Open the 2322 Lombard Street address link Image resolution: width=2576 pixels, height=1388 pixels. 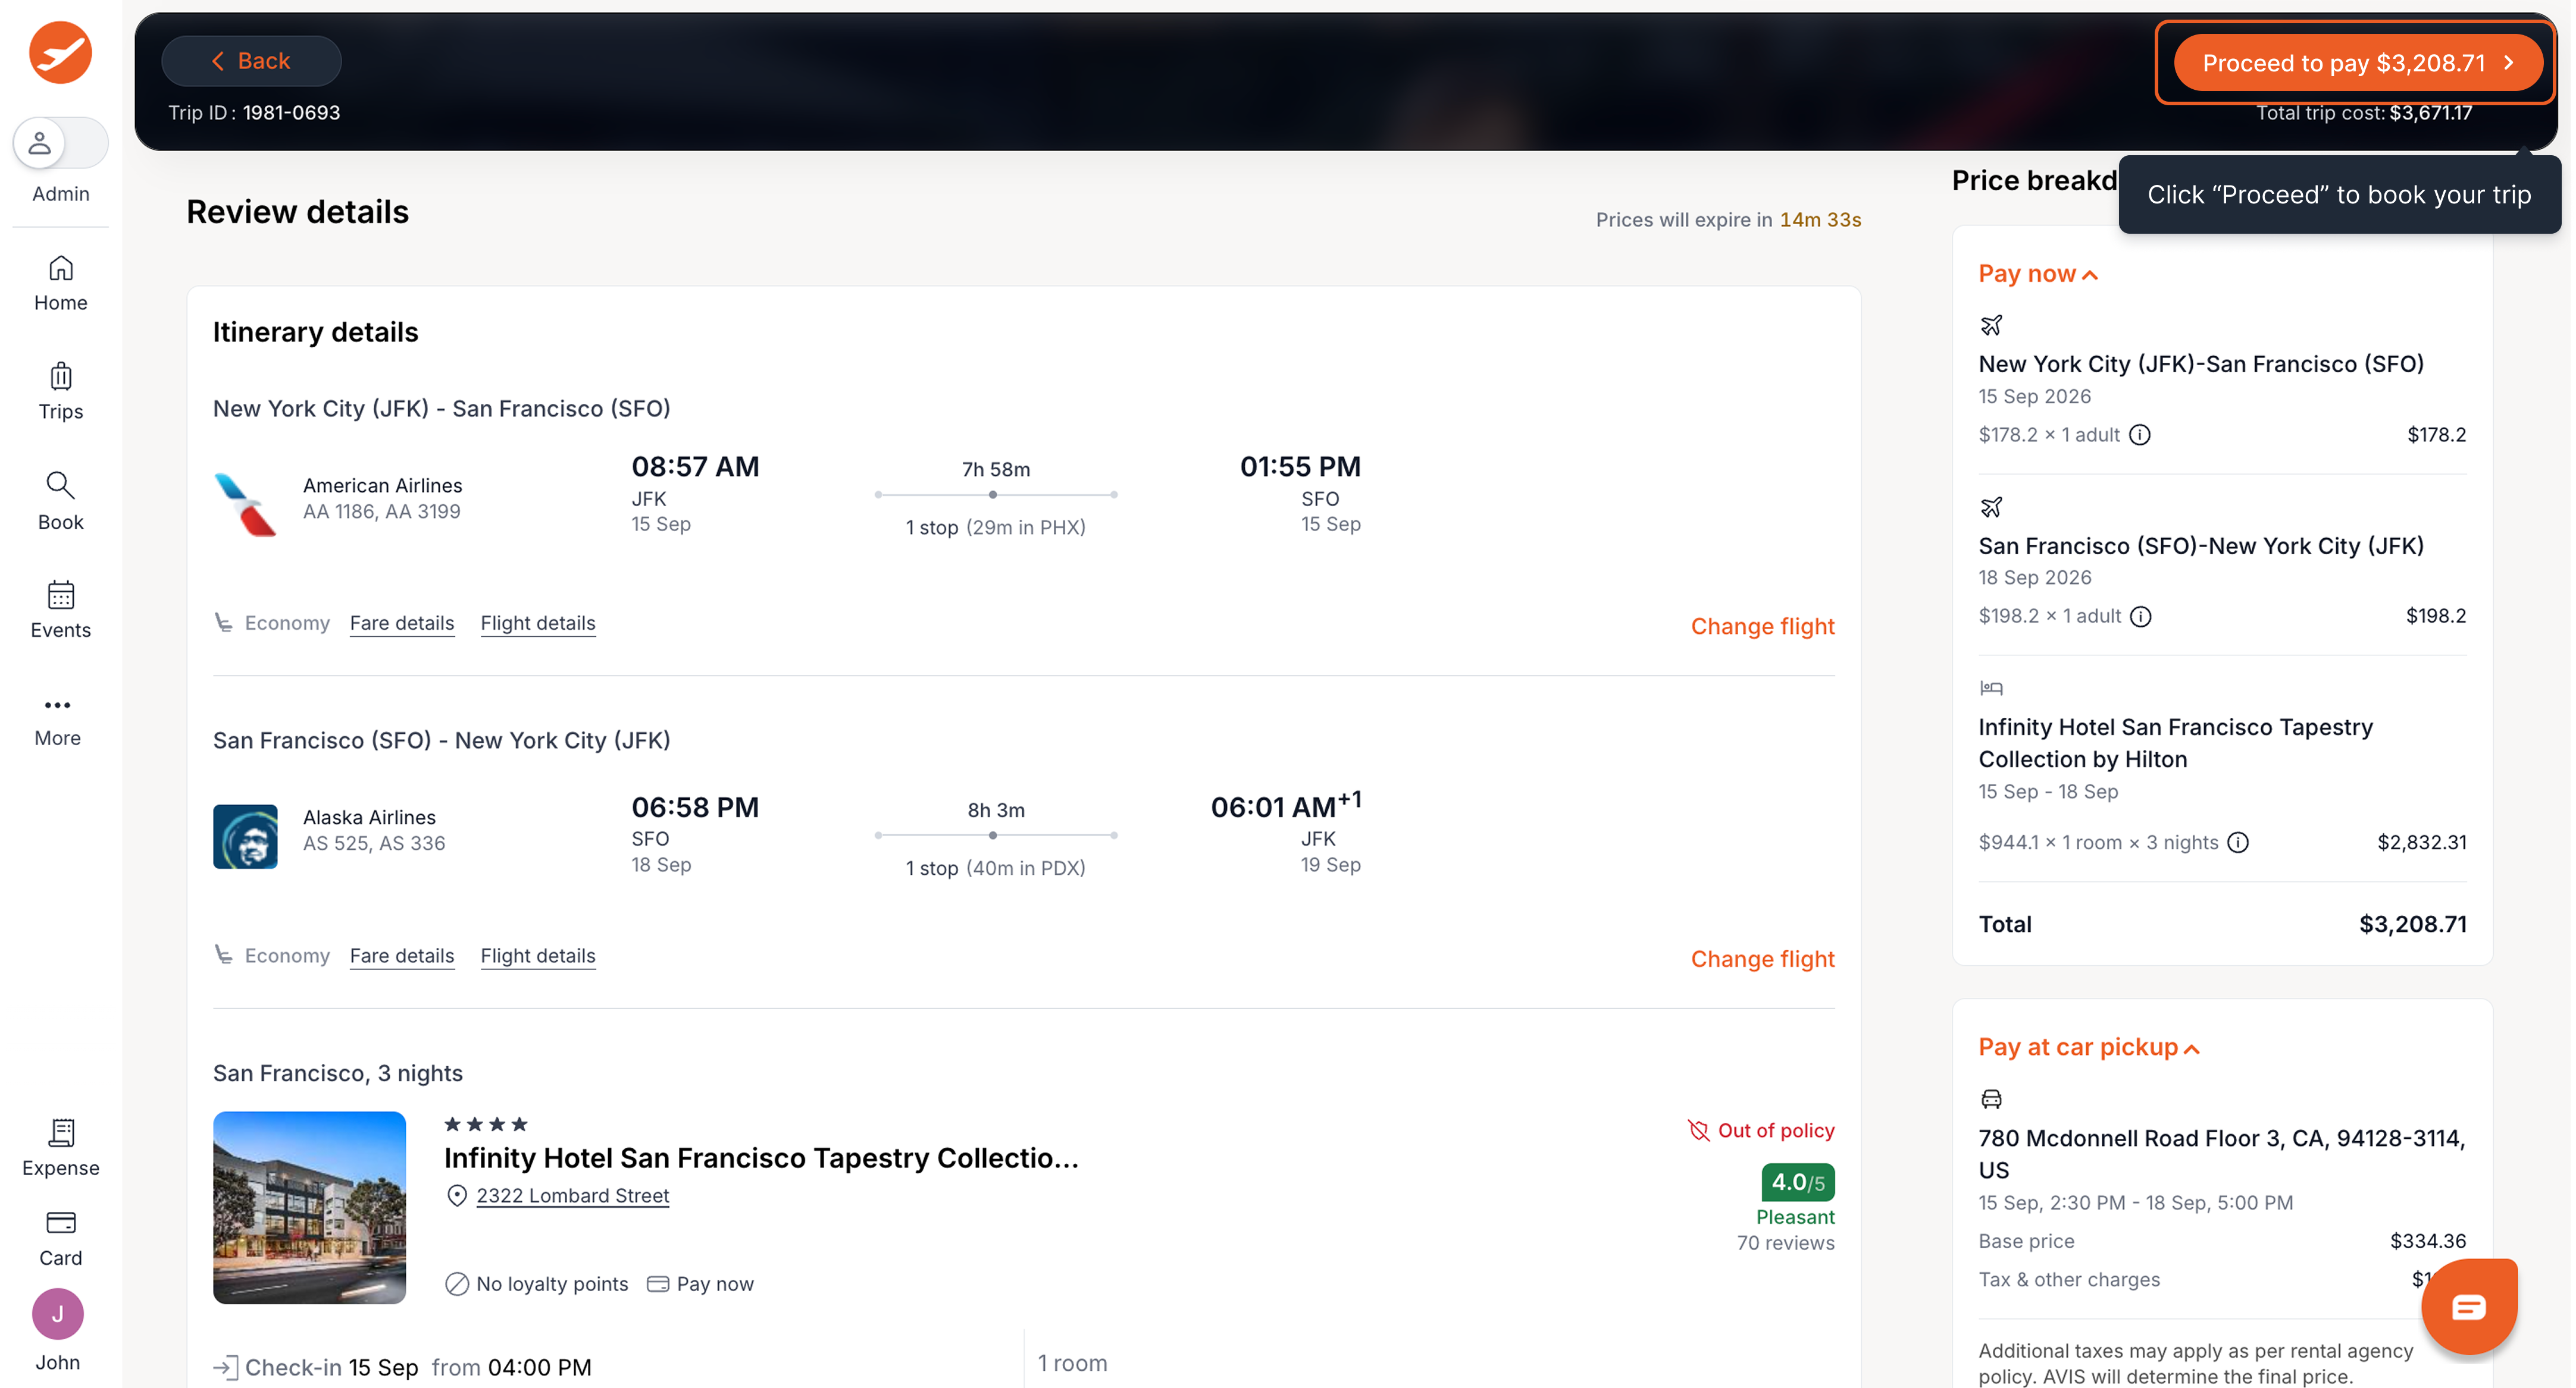pyautogui.click(x=572, y=1195)
